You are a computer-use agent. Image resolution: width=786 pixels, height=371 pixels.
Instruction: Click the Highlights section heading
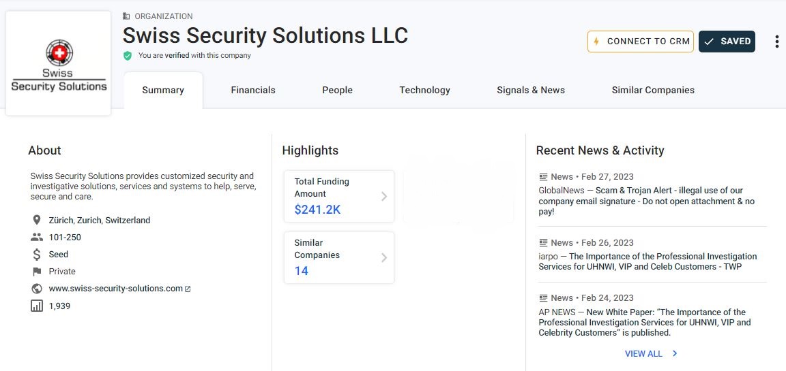(310, 150)
